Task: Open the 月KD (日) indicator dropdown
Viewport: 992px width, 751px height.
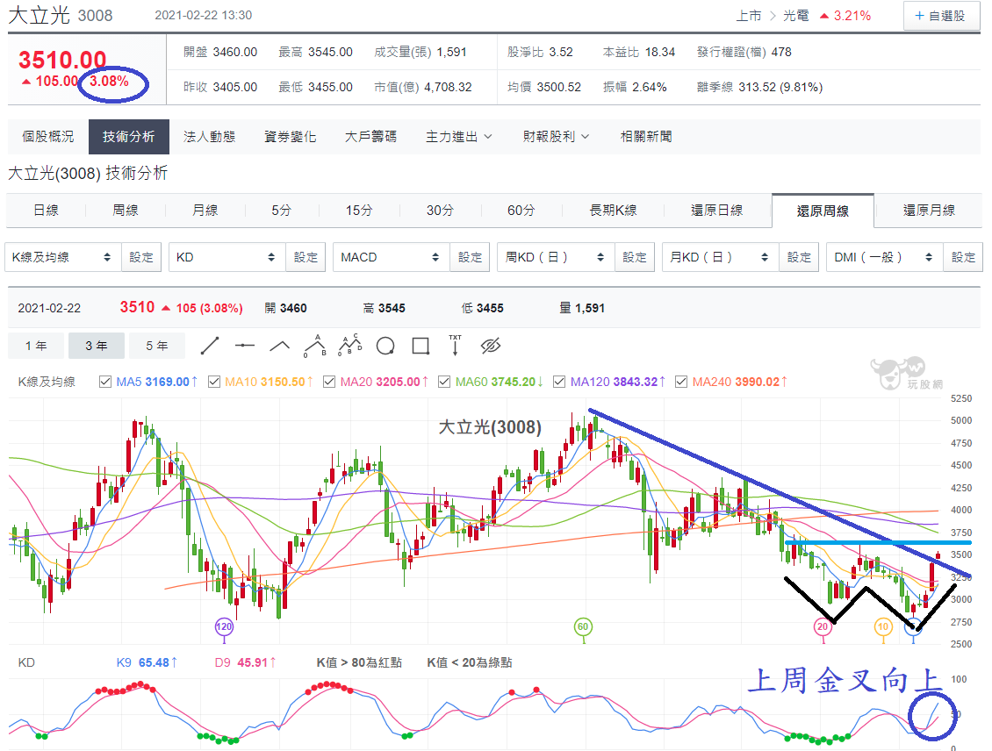Action: pyautogui.click(x=721, y=257)
